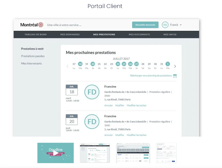Go to the Mes infos tab
This screenshot has height=168, width=222.
[x=170, y=35]
